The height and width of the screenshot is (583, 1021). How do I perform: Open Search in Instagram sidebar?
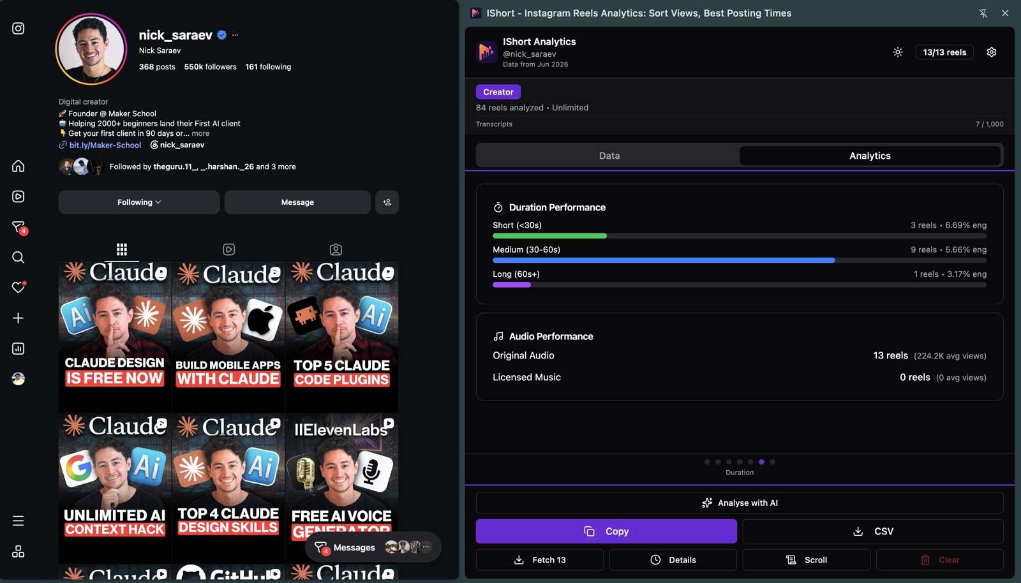[x=18, y=257]
